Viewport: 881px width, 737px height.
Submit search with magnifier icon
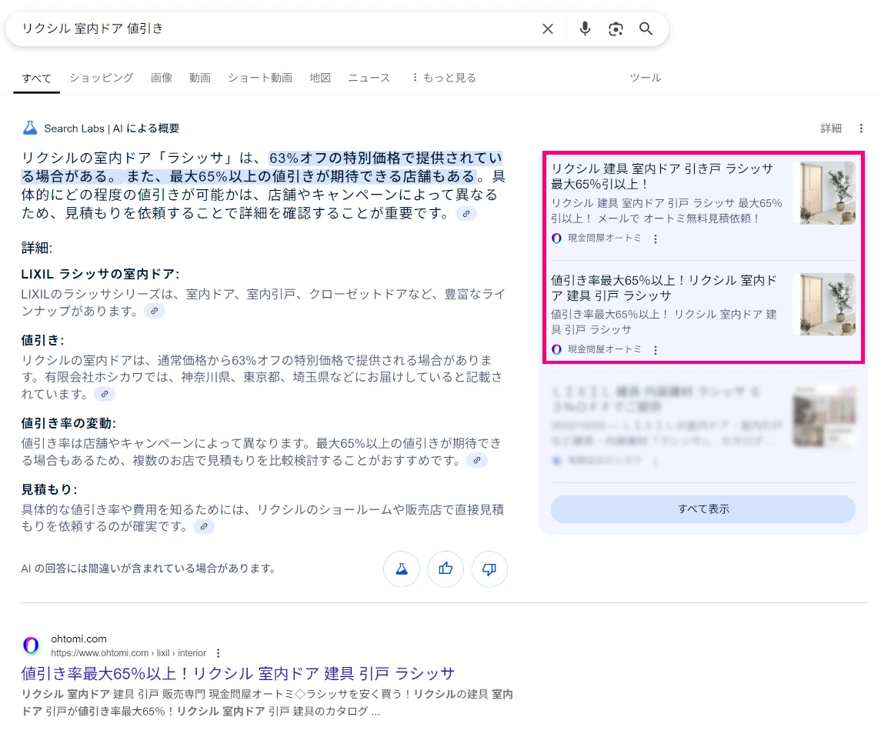pyautogui.click(x=646, y=28)
